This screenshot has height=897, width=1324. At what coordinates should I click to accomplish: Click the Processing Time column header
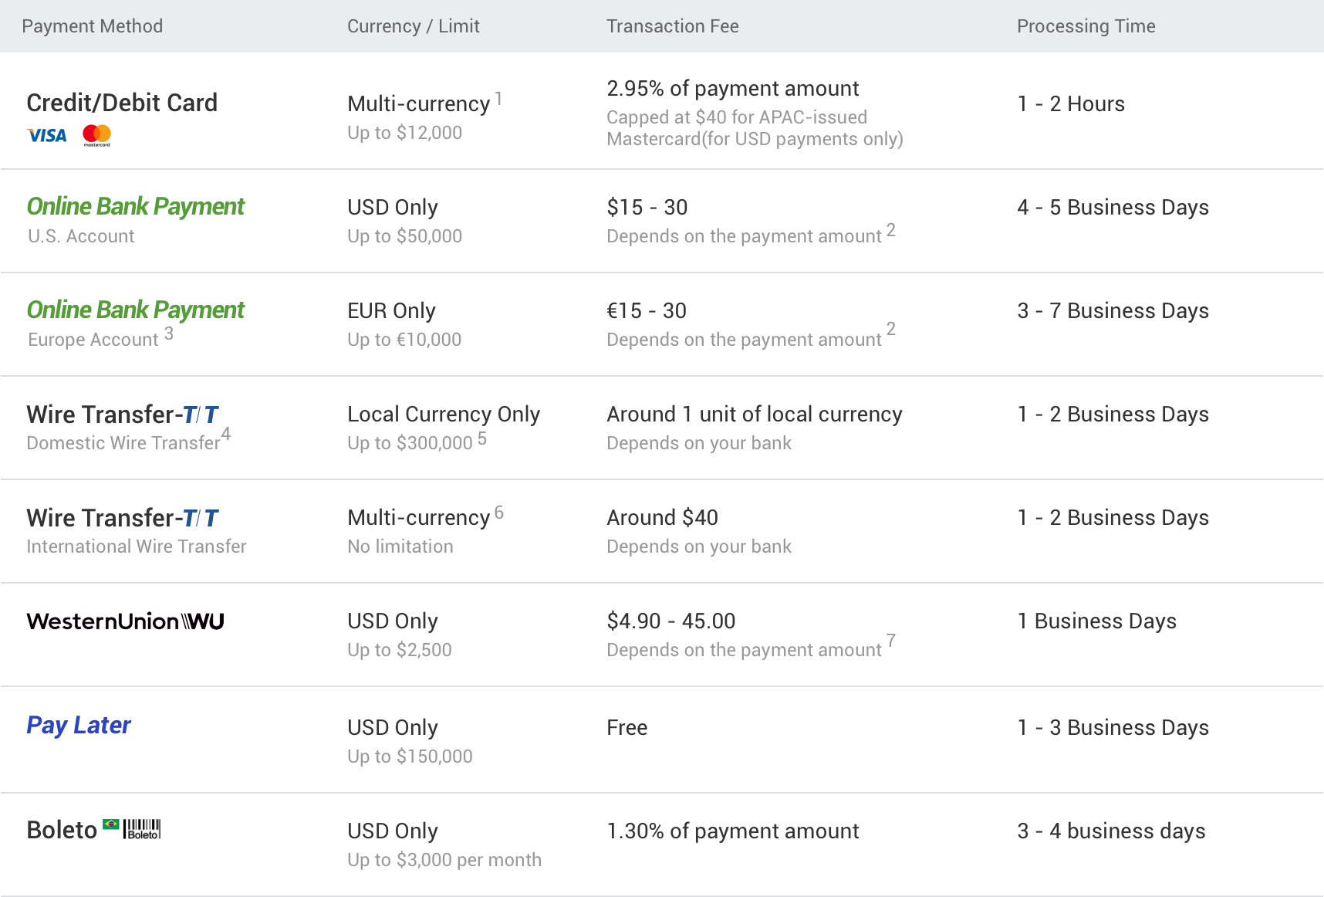[x=1086, y=26]
